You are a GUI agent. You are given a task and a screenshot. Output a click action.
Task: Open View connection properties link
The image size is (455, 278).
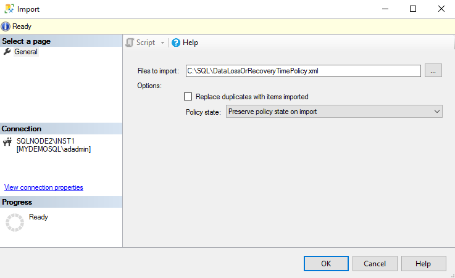pyautogui.click(x=44, y=187)
